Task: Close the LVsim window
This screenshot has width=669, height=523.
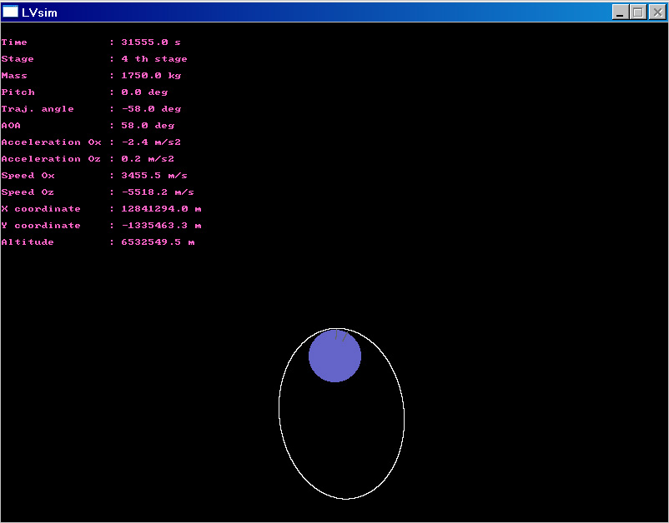Action: pyautogui.click(x=657, y=12)
